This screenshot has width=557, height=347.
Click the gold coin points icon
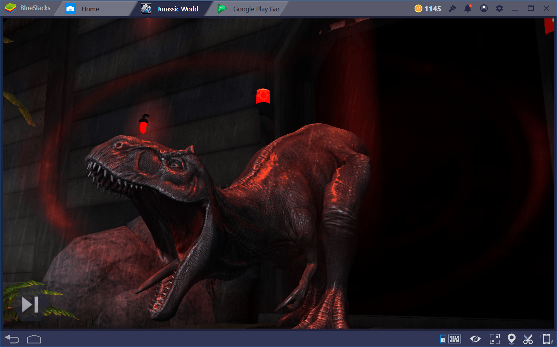click(419, 9)
